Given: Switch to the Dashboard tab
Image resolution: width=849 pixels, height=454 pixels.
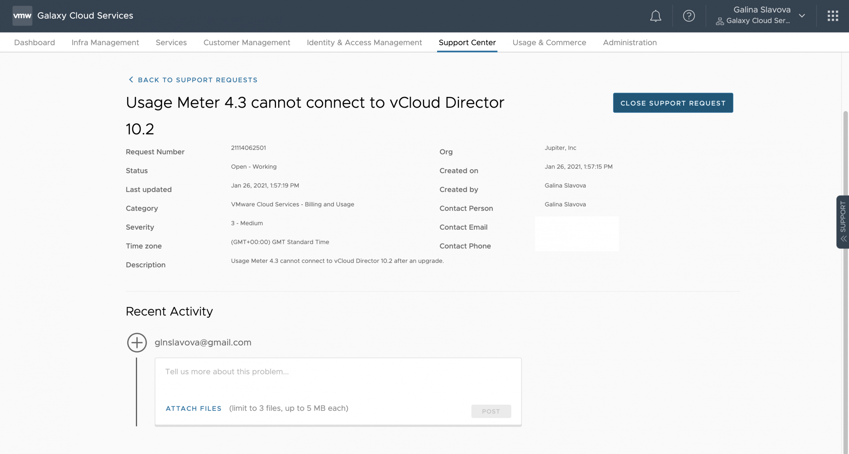Looking at the screenshot, I should (x=34, y=42).
